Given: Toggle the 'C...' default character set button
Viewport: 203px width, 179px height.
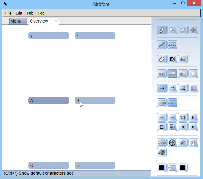Looking at the screenshot, I should [x=172, y=74].
